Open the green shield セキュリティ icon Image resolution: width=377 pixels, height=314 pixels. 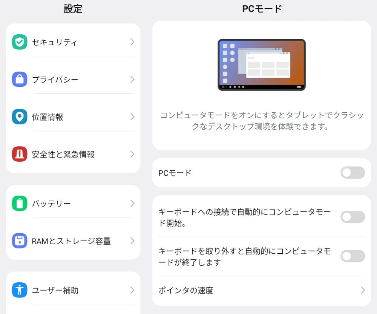pos(20,42)
